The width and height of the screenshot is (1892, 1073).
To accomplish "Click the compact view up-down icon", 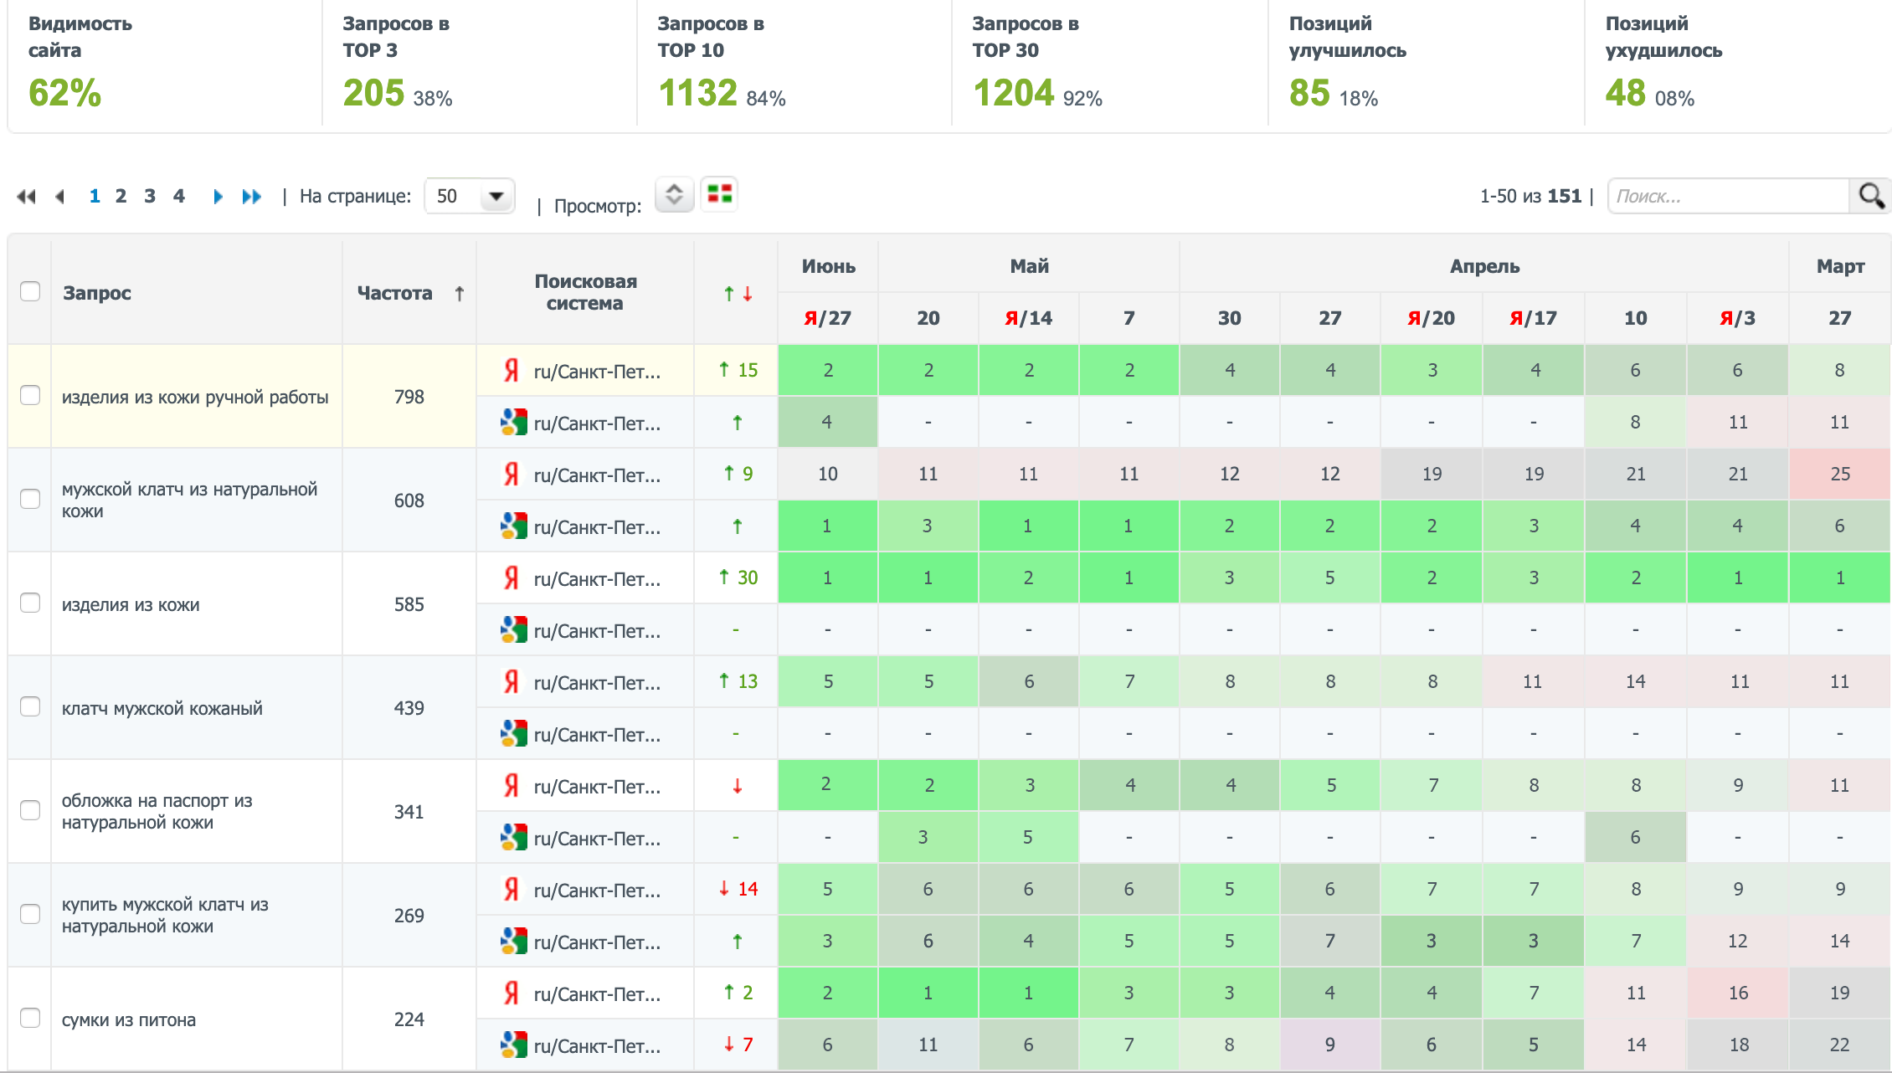I will coord(674,195).
